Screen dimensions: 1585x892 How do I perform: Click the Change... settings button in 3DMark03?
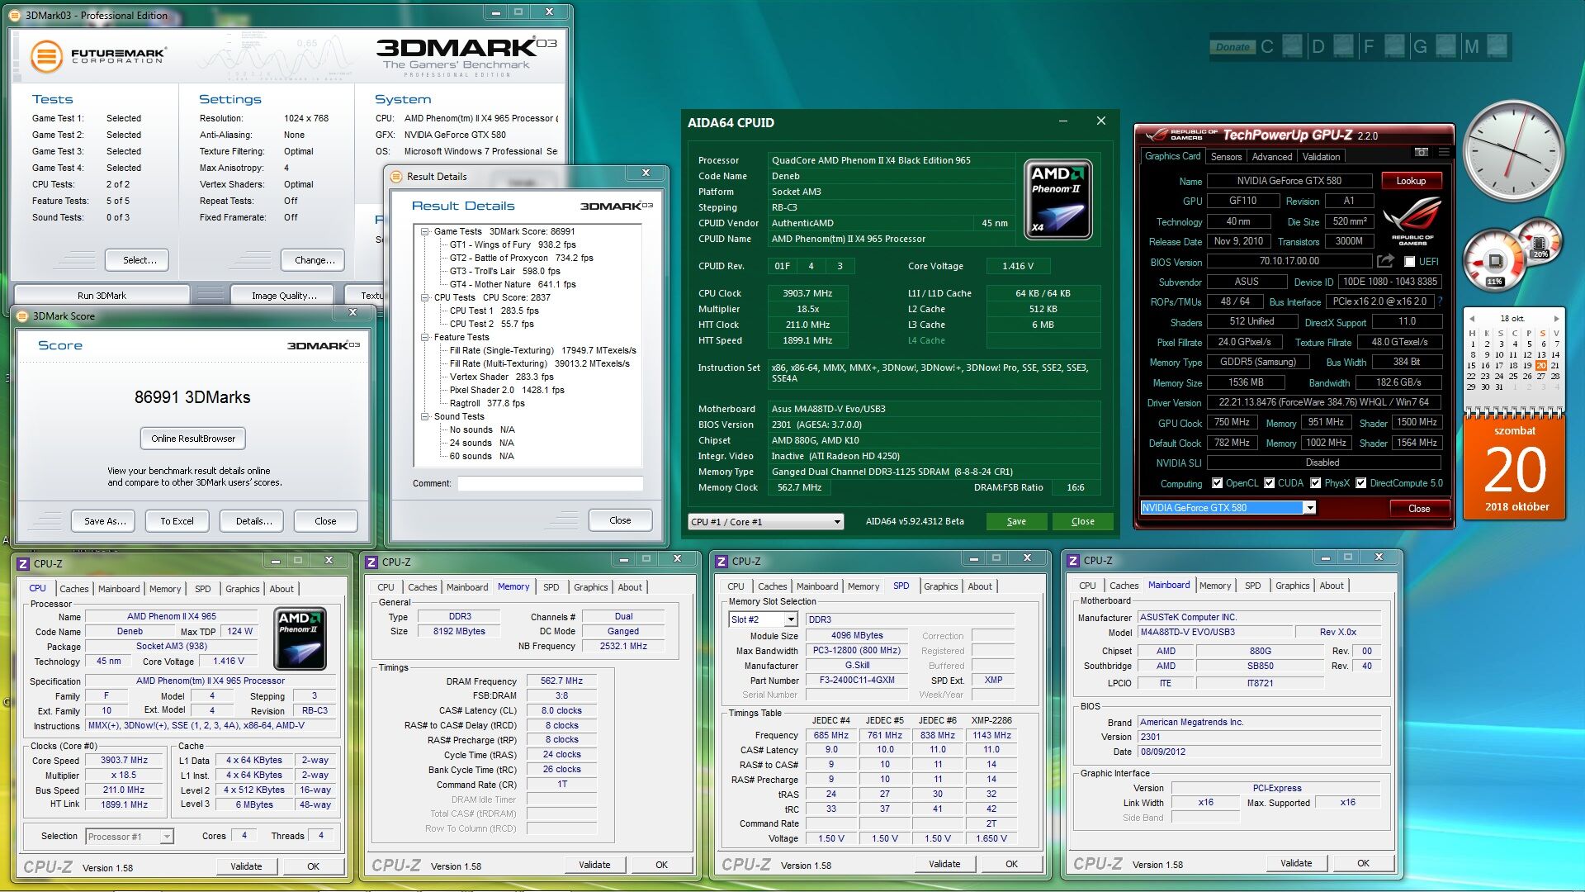pyautogui.click(x=315, y=260)
